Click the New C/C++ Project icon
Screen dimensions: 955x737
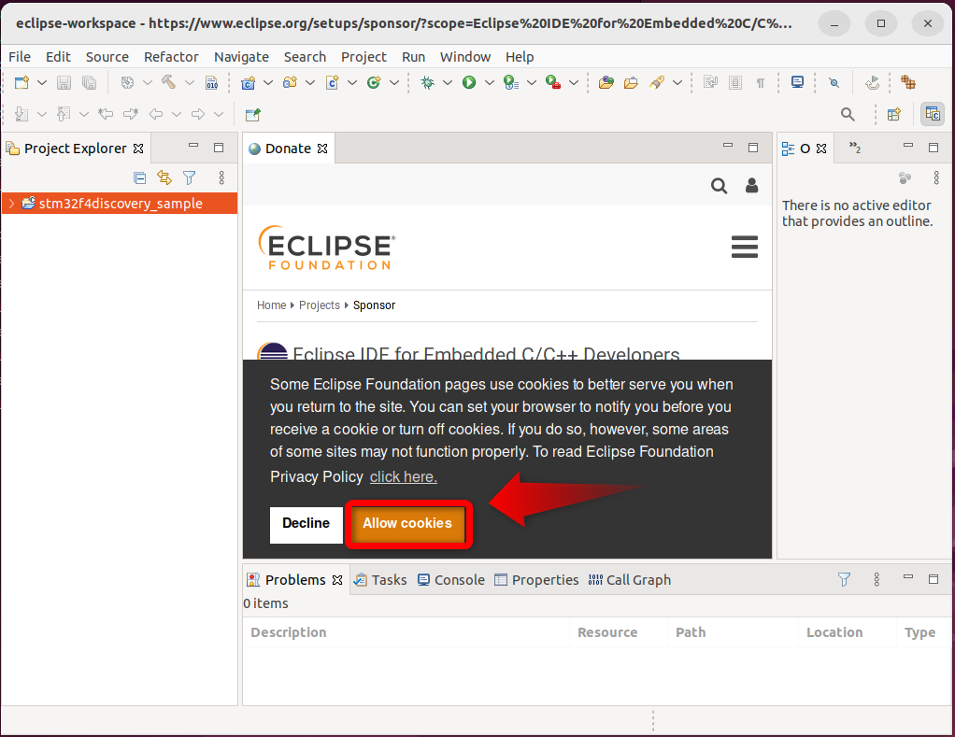248,82
